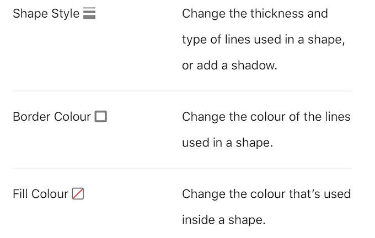The width and height of the screenshot is (375, 238).
Task: Click the line "used in a shape."
Action: pos(228,143)
